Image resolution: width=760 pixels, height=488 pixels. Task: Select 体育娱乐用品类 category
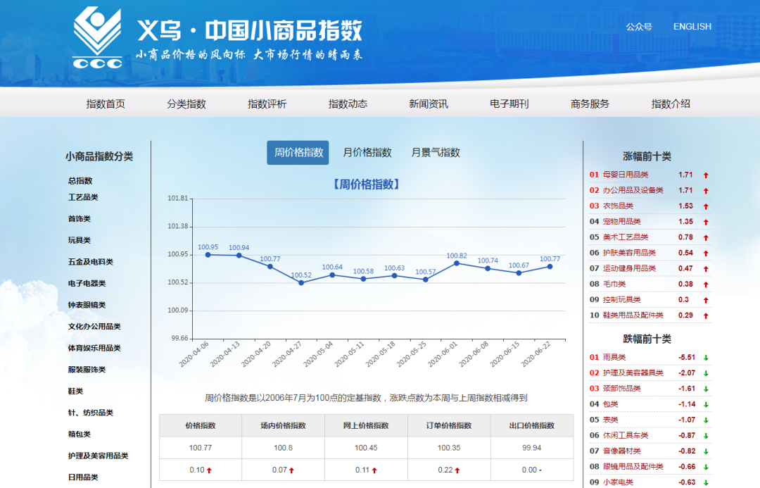point(94,349)
